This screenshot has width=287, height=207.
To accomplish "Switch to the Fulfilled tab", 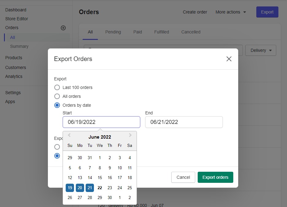I will 162,32.
